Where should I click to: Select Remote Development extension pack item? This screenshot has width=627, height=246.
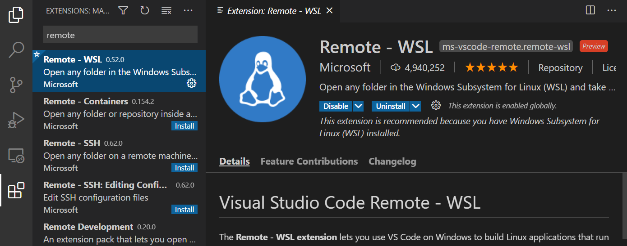coord(119,232)
